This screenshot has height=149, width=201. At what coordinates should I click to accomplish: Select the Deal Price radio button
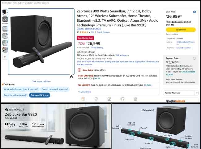click(x=195, y=12)
